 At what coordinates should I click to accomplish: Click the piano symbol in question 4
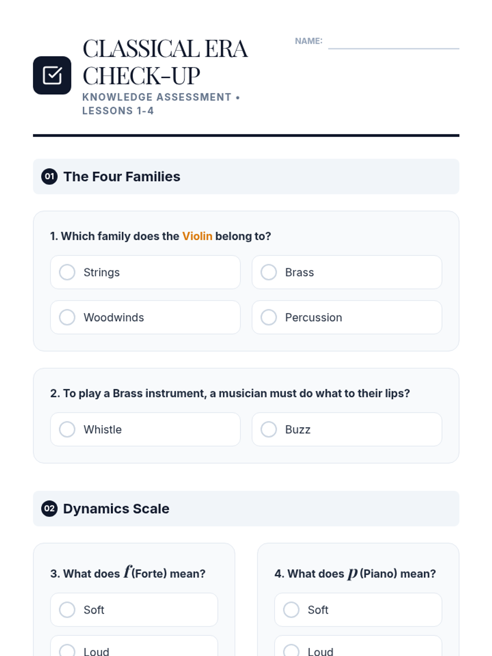pos(352,573)
